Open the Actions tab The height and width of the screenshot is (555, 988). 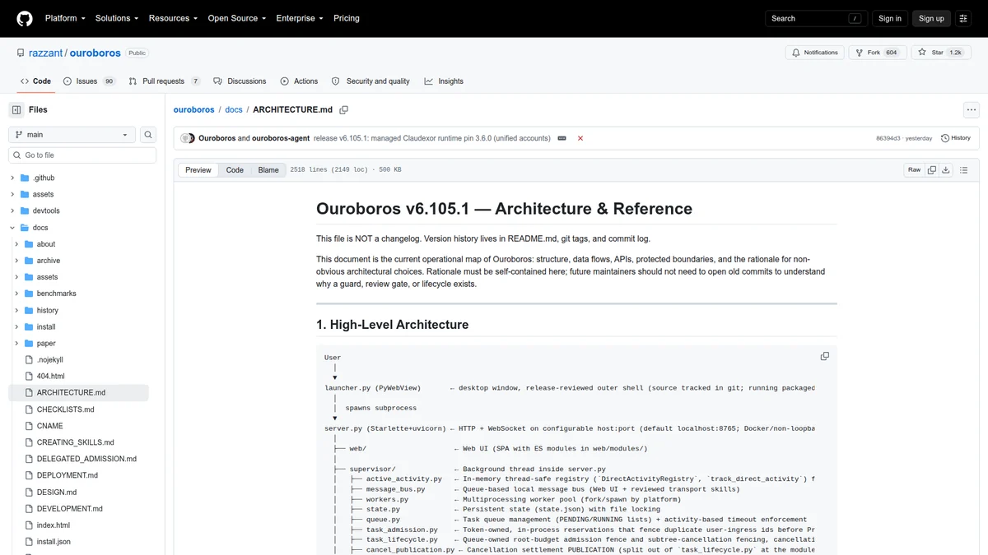click(299, 81)
